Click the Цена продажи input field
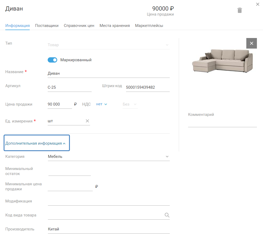The width and height of the screenshot is (263, 246). [60, 104]
